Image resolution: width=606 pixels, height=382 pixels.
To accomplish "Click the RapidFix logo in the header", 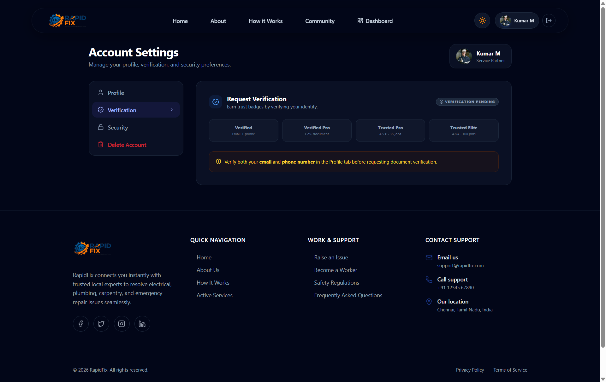I will tap(68, 20).
